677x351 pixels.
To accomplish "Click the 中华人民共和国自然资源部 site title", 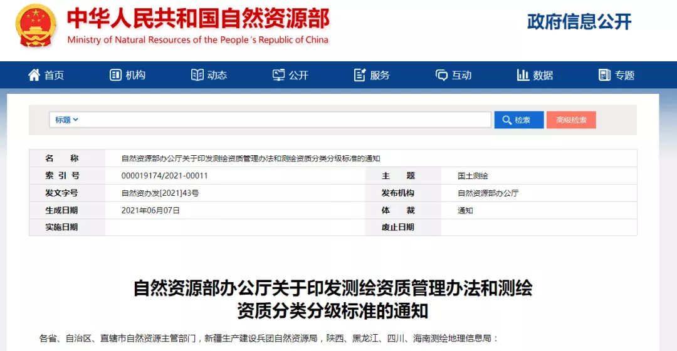I will (x=198, y=19).
